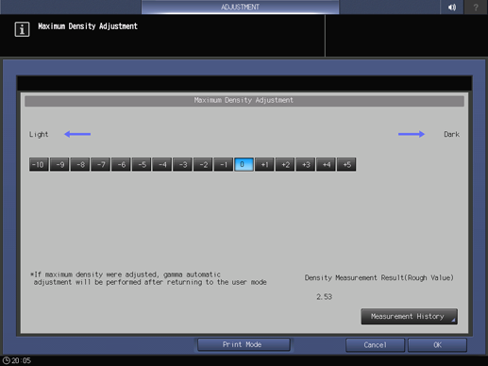Image resolution: width=488 pixels, height=366 pixels.
Task: Click the speaker volume icon
Action: click(x=452, y=7)
